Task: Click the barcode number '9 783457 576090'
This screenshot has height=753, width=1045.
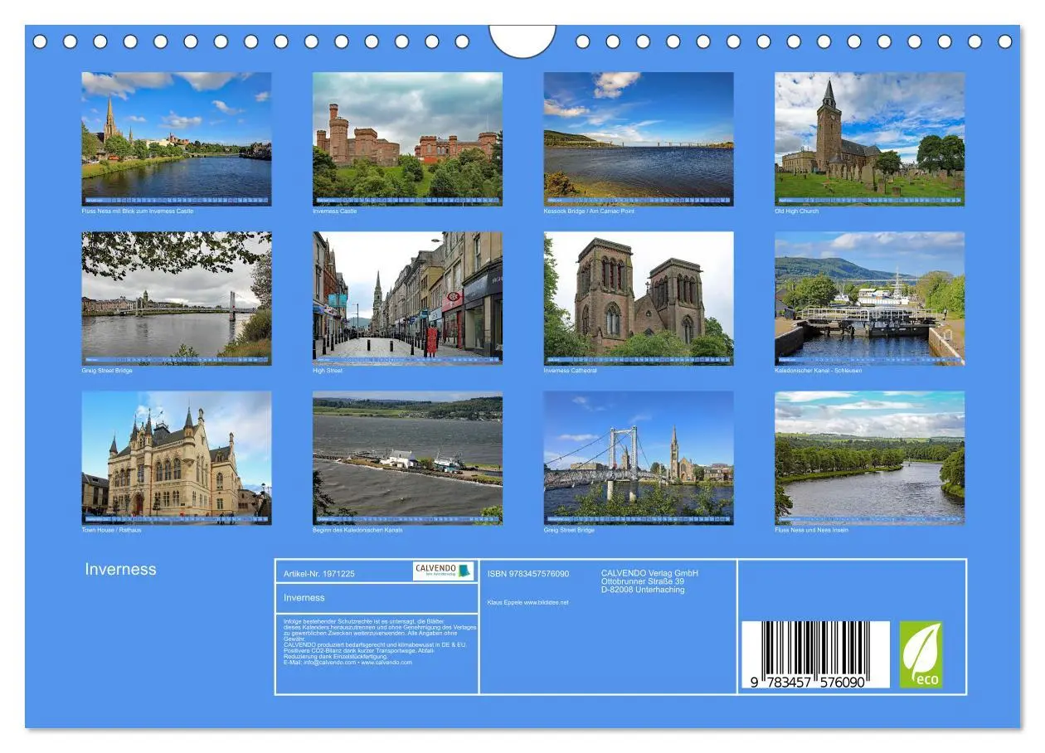Action: (808, 682)
